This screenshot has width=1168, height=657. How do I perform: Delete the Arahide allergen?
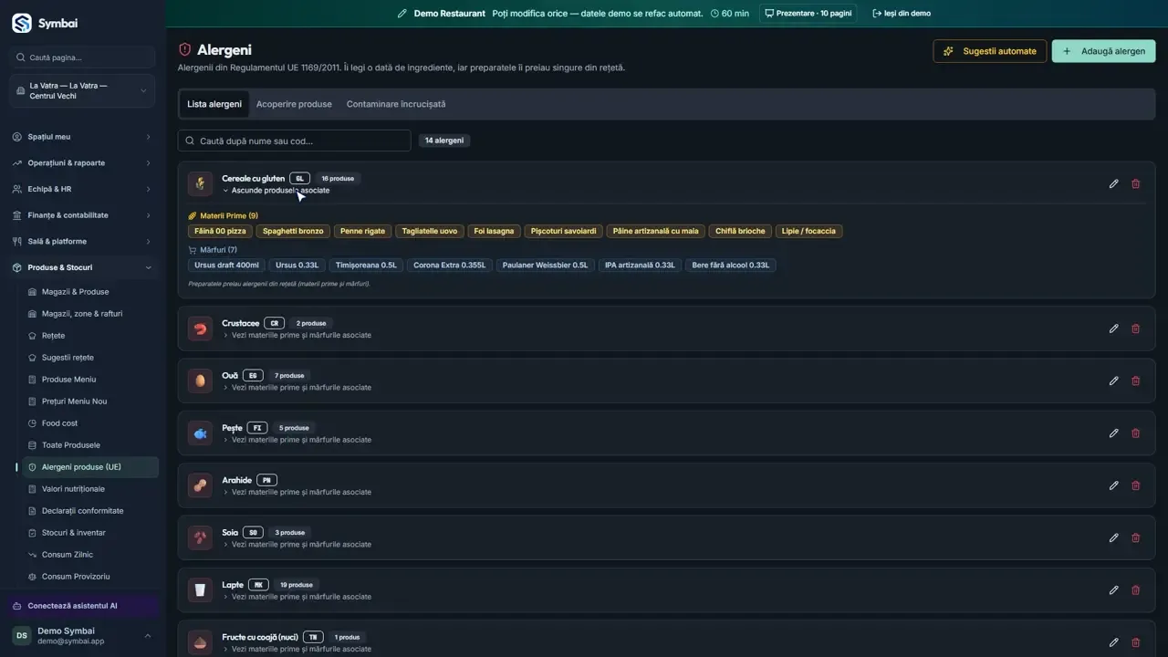[x=1135, y=485]
